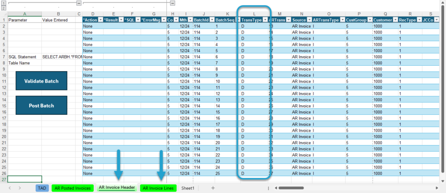The height and width of the screenshot is (193, 446).
Task: Click the Post Batch button
Action: [41, 105]
